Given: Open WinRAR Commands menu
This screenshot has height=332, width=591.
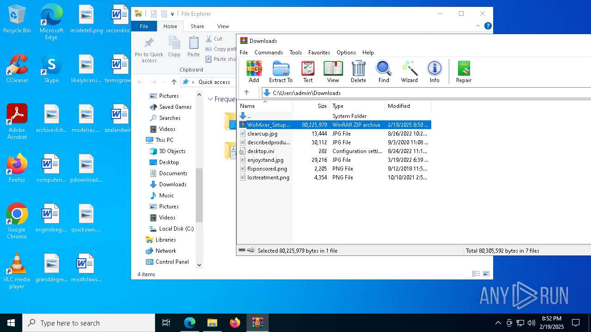Looking at the screenshot, I should tap(268, 53).
